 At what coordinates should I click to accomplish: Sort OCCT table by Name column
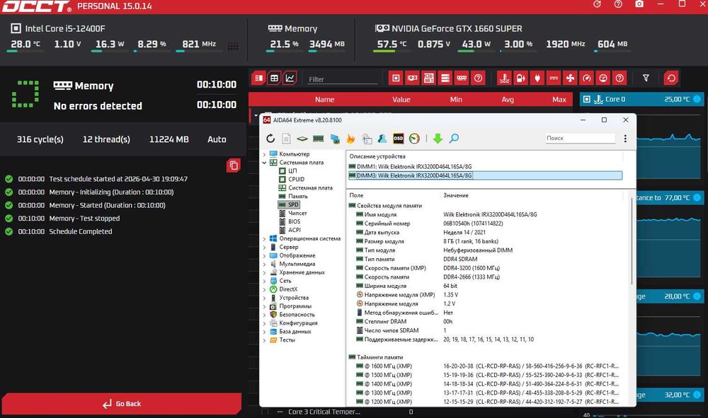[325, 99]
